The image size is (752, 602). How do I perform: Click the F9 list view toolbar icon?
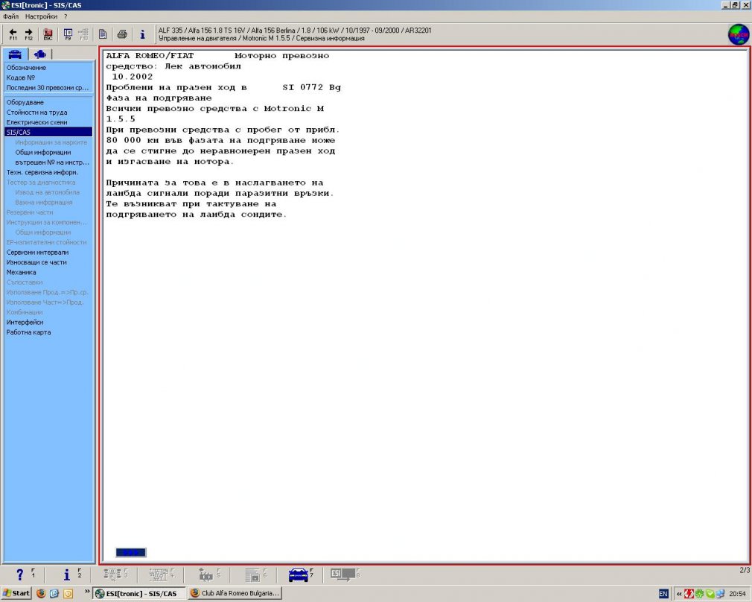point(68,34)
